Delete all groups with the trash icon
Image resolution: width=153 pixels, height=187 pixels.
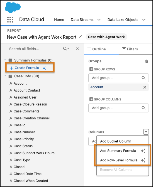(147, 61)
